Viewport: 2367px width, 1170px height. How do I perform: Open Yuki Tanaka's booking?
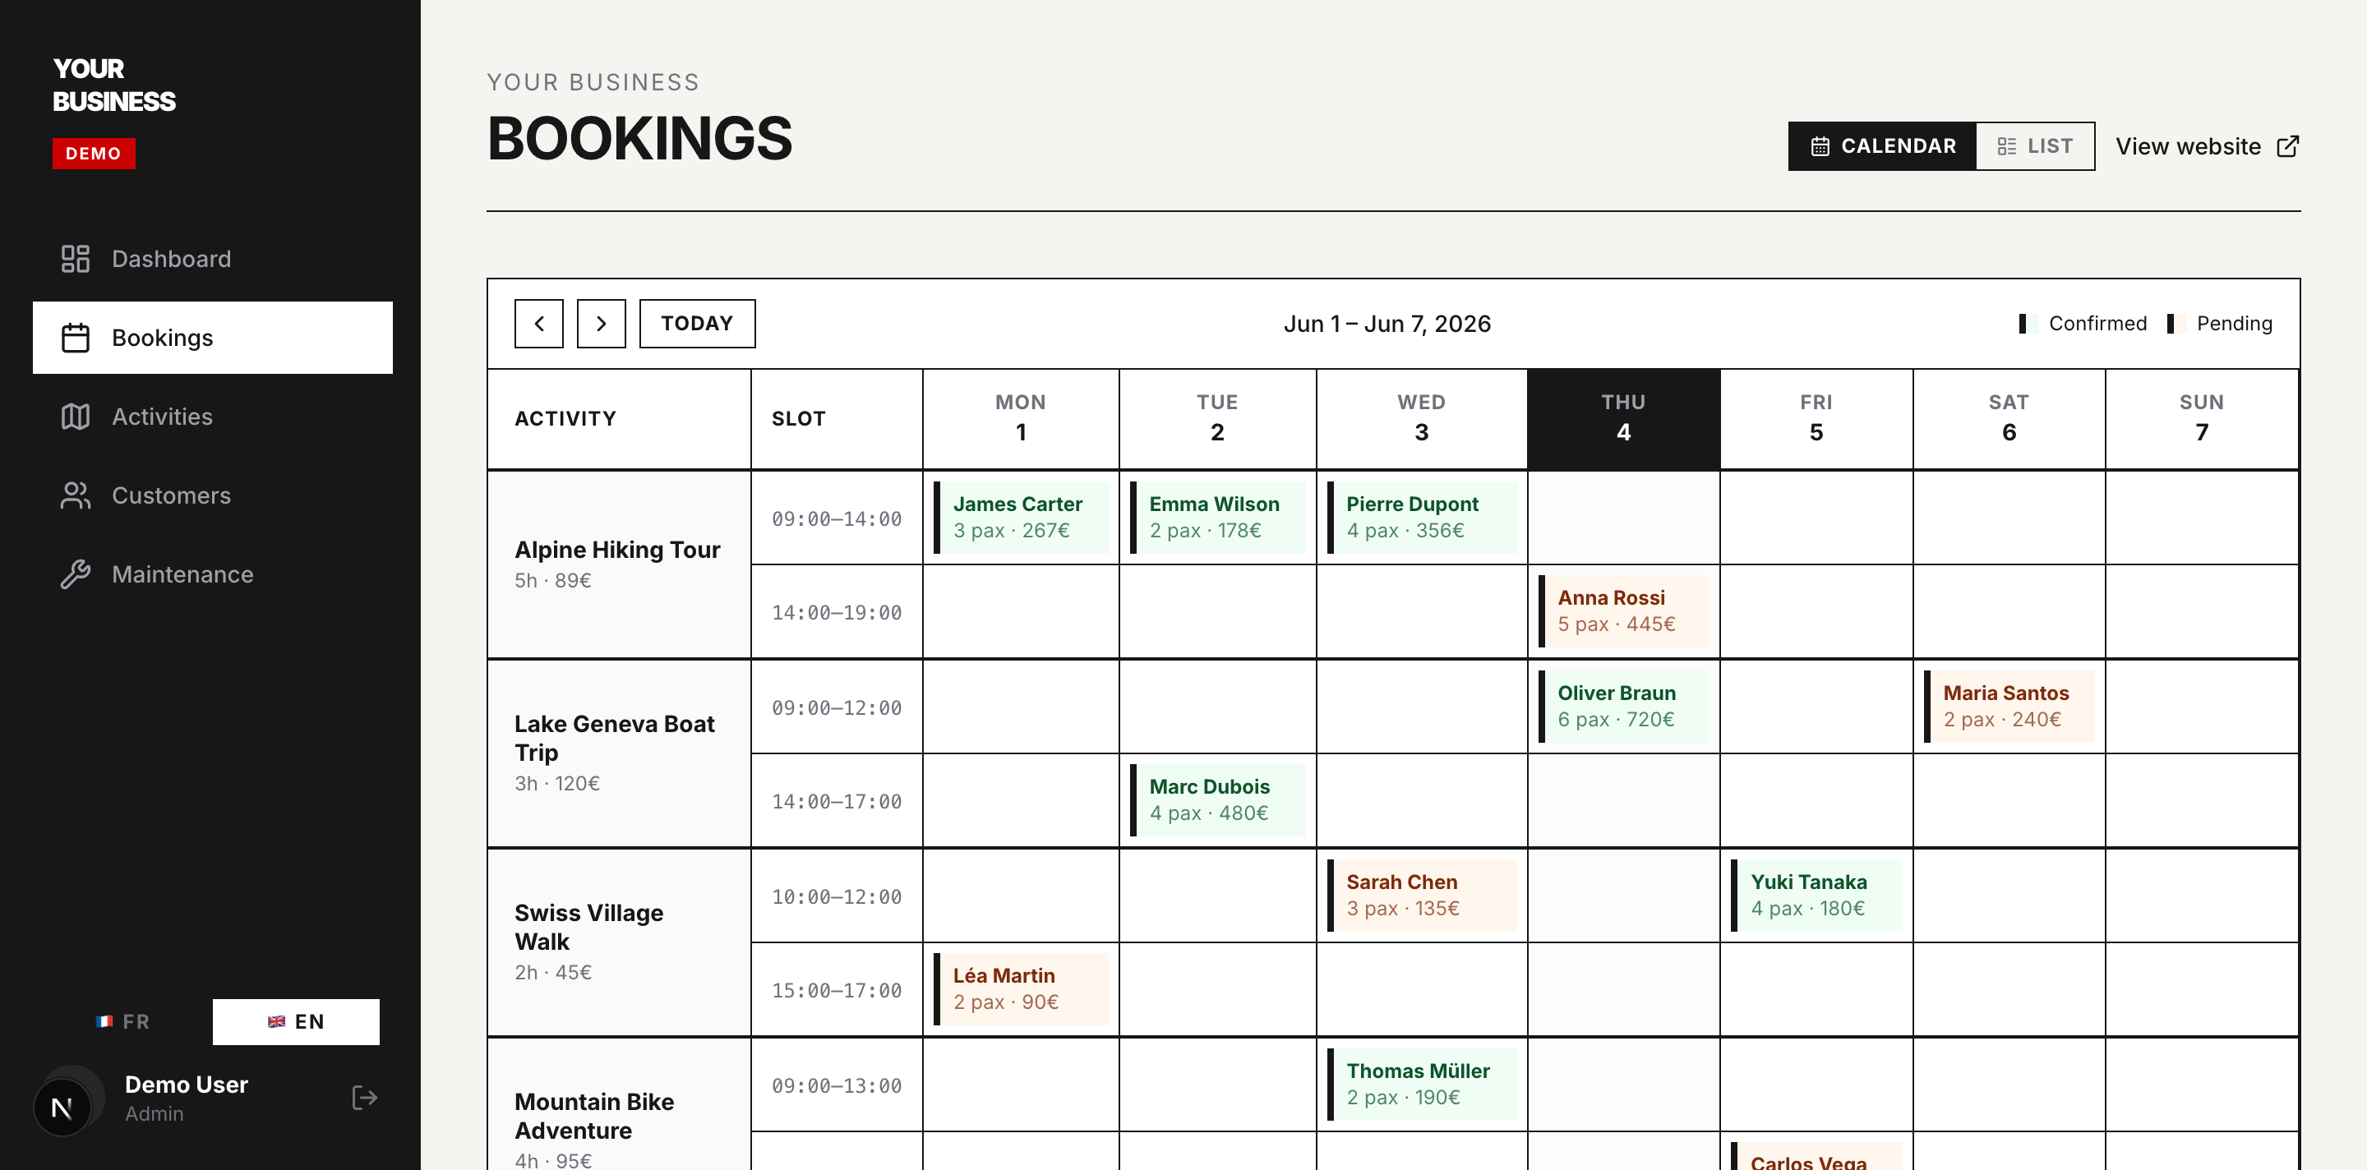coord(1816,896)
